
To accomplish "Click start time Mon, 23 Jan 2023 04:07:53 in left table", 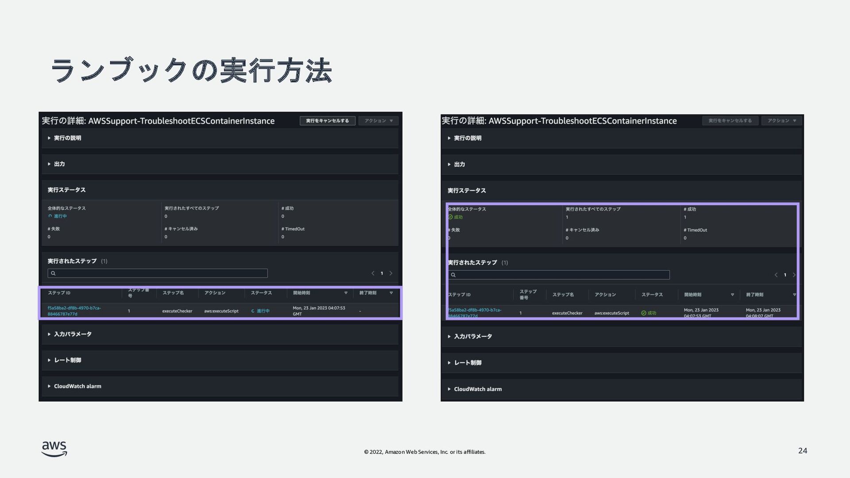I will [319, 311].
